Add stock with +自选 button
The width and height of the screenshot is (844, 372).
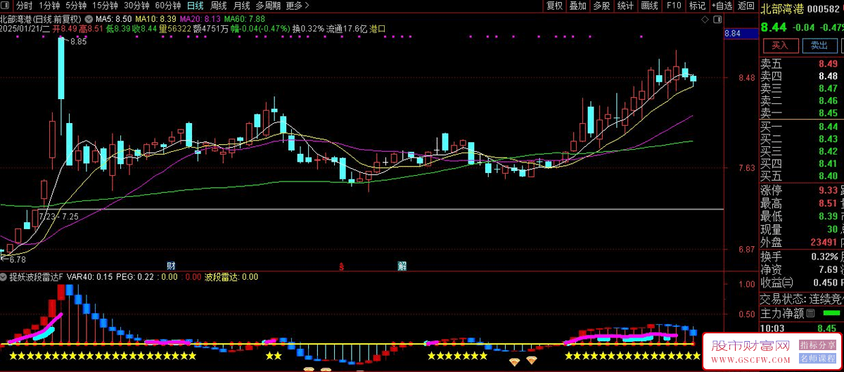pos(720,6)
